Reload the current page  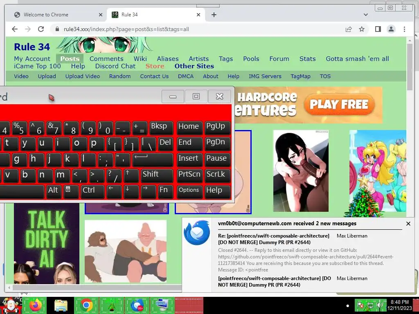pos(41,29)
